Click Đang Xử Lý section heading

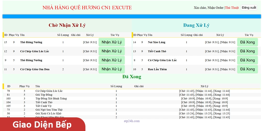[x=196, y=25]
